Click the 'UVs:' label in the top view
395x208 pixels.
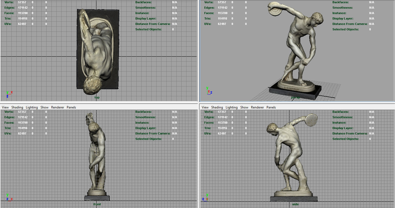[8, 24]
